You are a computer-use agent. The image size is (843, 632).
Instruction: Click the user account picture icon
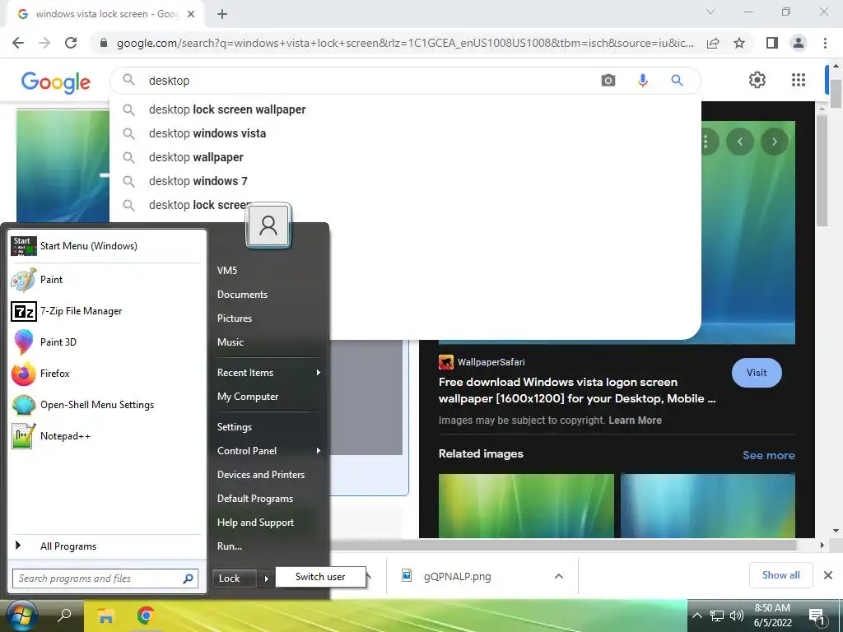coord(268,225)
